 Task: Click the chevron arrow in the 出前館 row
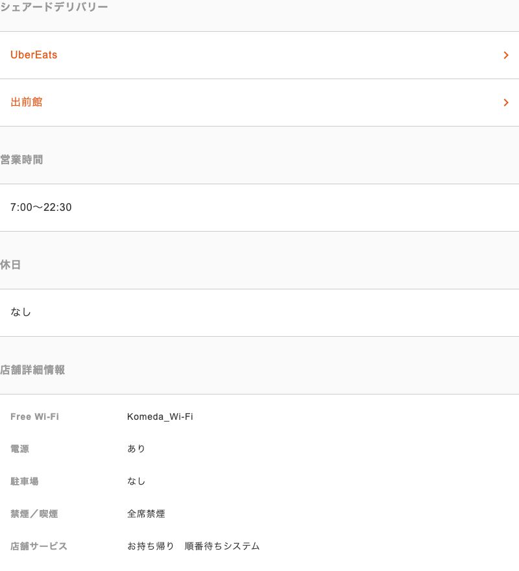click(506, 103)
